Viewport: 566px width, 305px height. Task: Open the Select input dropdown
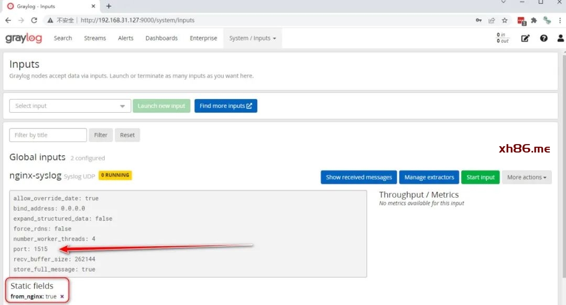70,106
